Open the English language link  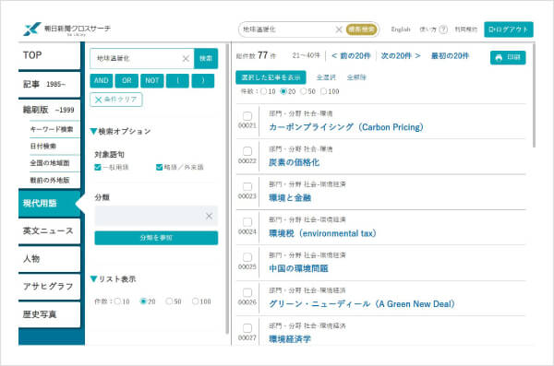[x=401, y=30]
